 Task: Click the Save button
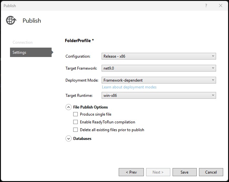pos(184,172)
